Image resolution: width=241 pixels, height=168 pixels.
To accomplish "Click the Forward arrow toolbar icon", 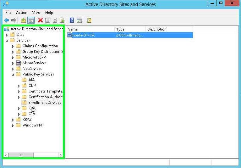I will coord(14,20).
